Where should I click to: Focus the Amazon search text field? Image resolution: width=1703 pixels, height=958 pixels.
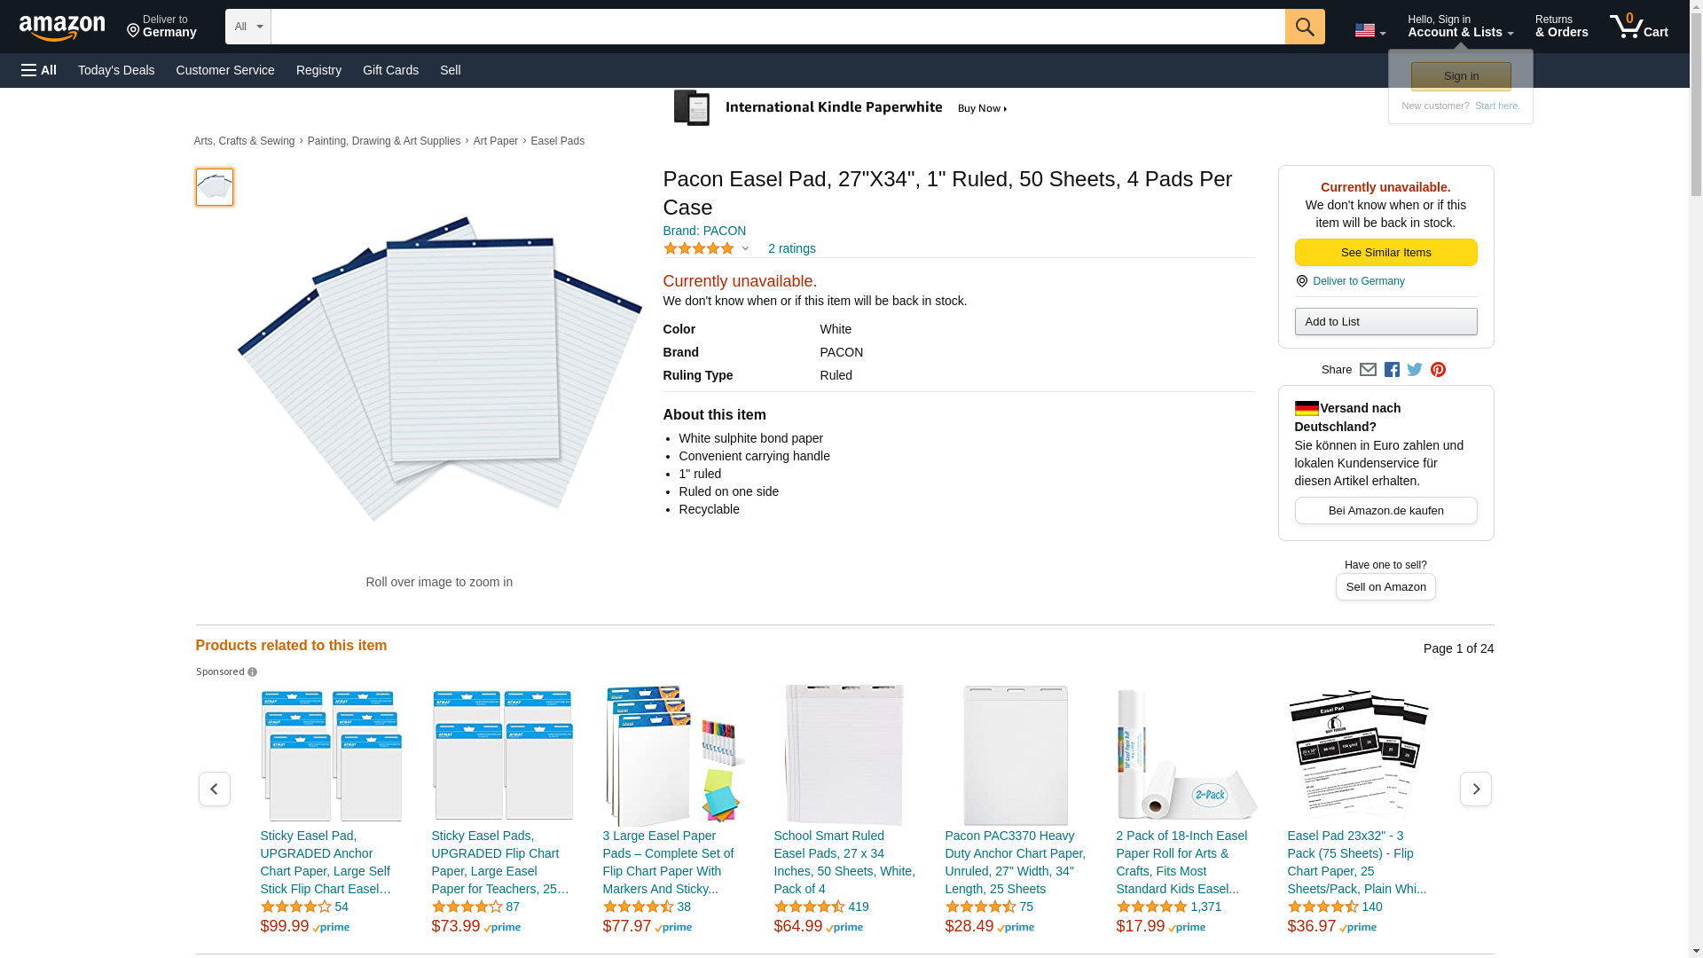pyautogui.click(x=777, y=27)
